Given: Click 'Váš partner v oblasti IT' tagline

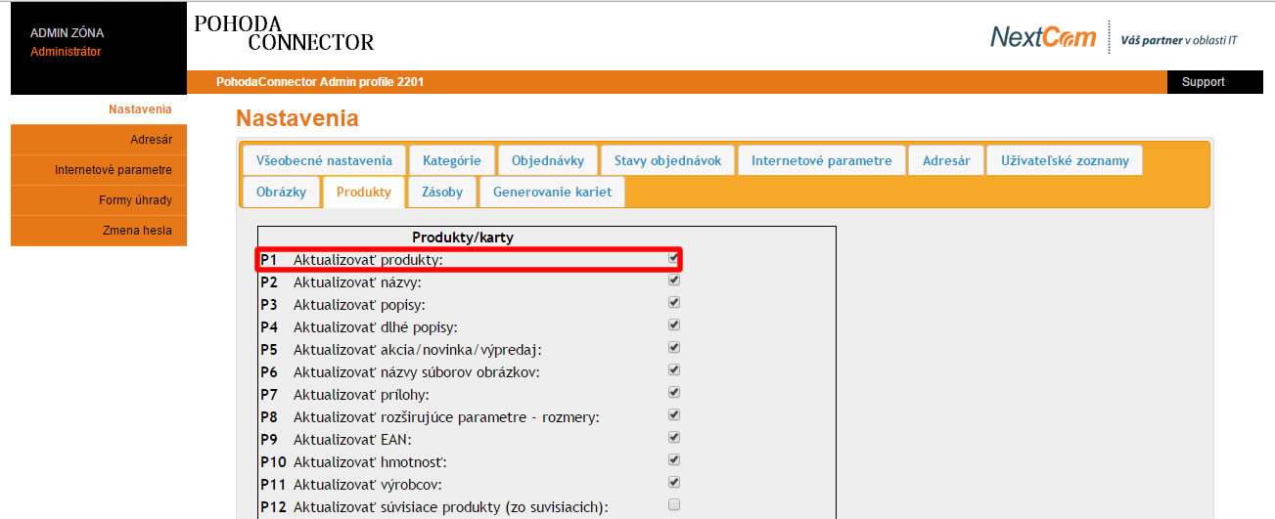Looking at the screenshot, I should point(1179,40).
